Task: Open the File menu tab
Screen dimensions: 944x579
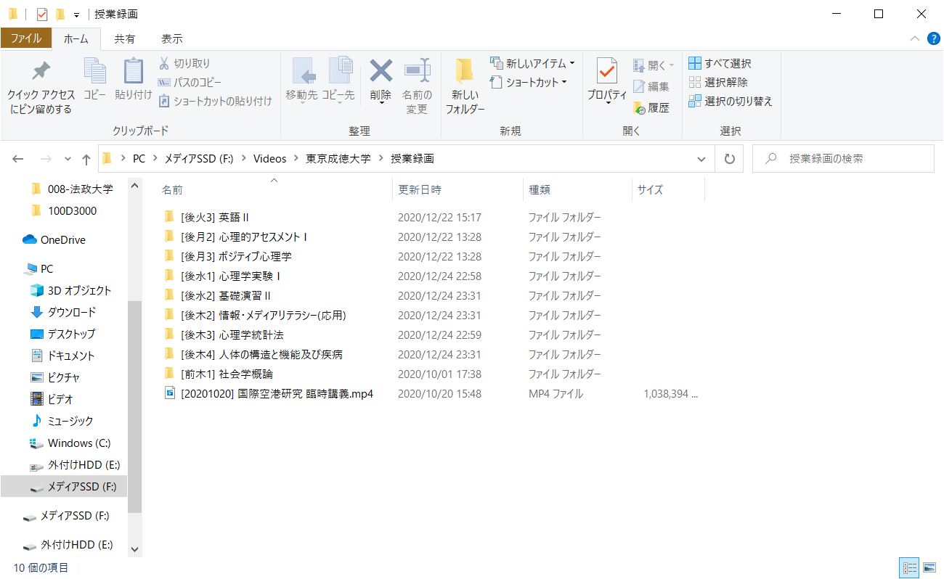Action: [x=25, y=38]
